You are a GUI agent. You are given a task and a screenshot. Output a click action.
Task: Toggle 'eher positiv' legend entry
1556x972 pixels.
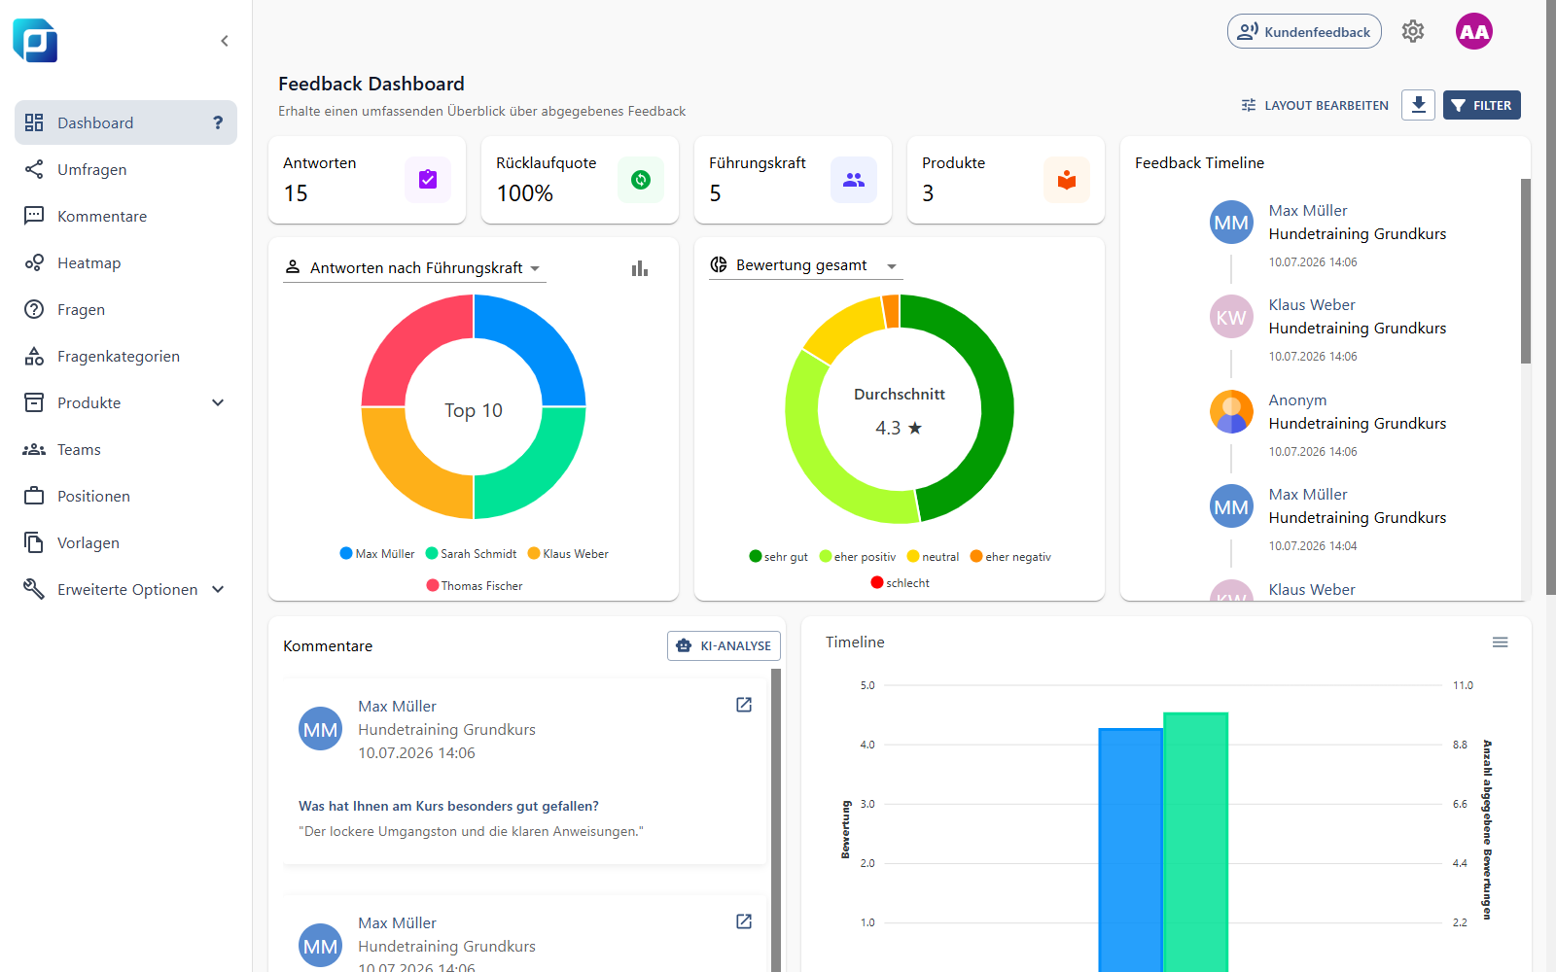pyautogui.click(x=858, y=557)
